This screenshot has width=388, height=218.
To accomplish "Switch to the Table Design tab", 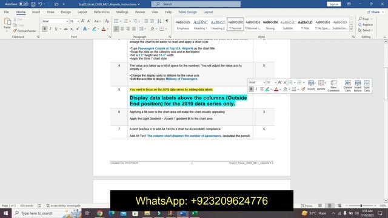I will [187, 12].
